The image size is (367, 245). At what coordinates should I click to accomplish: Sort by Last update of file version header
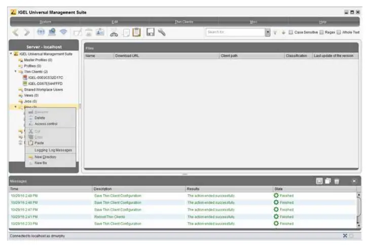pyautogui.click(x=335, y=55)
